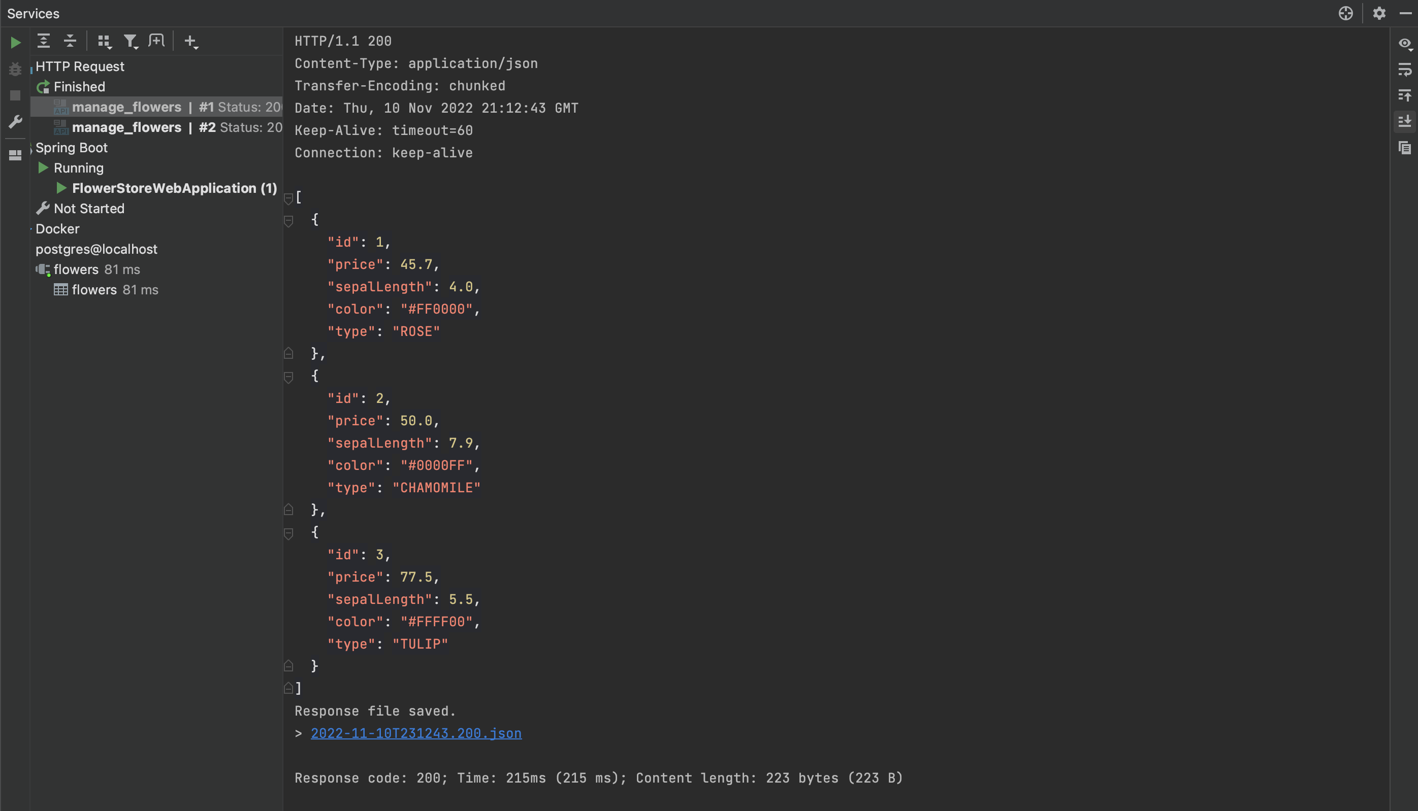This screenshot has width=1418, height=811.
Task: Toggle Soft-Wrap in response pane
Action: (x=1405, y=70)
